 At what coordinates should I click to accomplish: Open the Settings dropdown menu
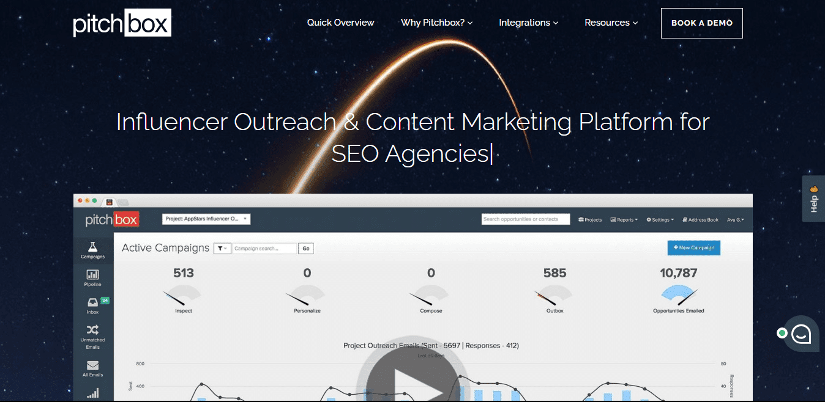pyautogui.click(x=660, y=220)
